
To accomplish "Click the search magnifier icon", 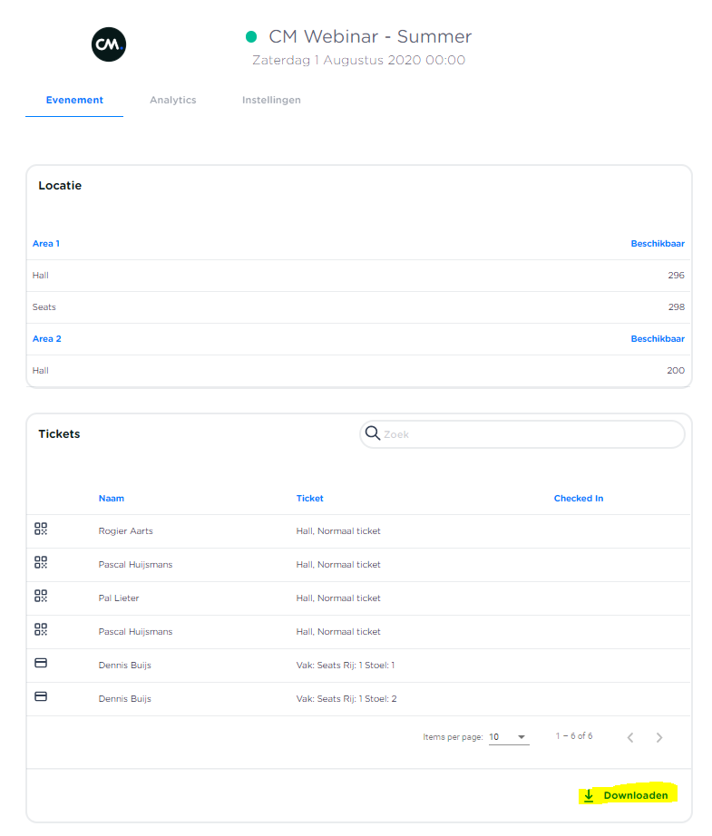I will [372, 433].
